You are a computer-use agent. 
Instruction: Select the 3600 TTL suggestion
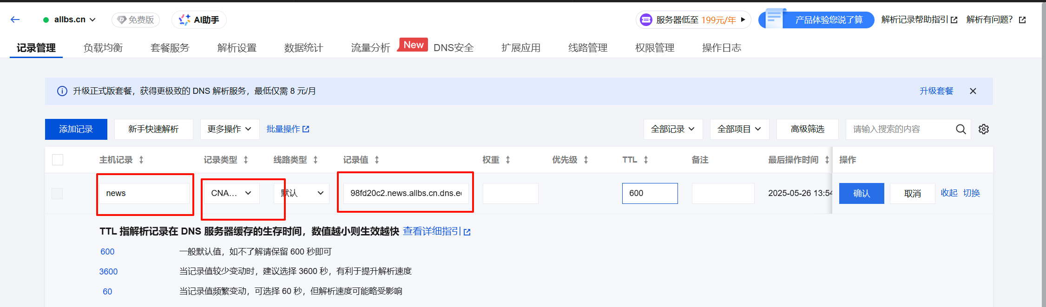[108, 272]
